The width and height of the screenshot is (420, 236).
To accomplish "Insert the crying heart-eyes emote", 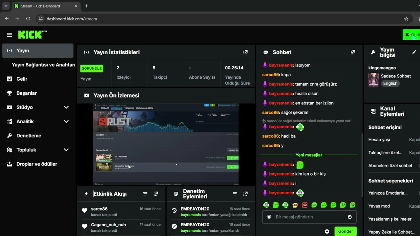I will 353,205.
